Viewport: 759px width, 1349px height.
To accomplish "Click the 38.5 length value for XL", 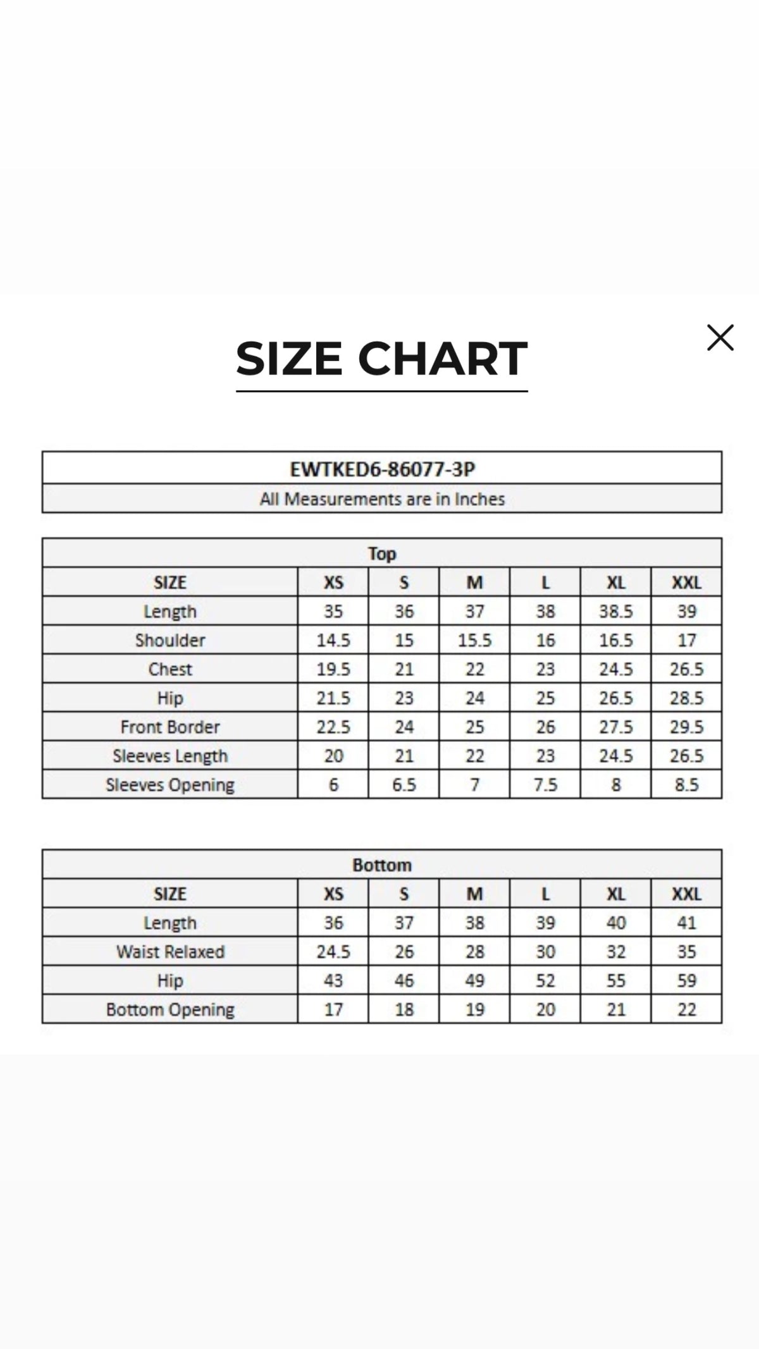I will pos(616,612).
